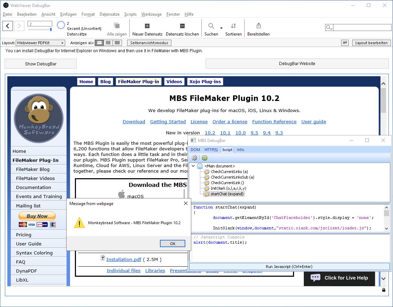Open the Datei menu

8,14
